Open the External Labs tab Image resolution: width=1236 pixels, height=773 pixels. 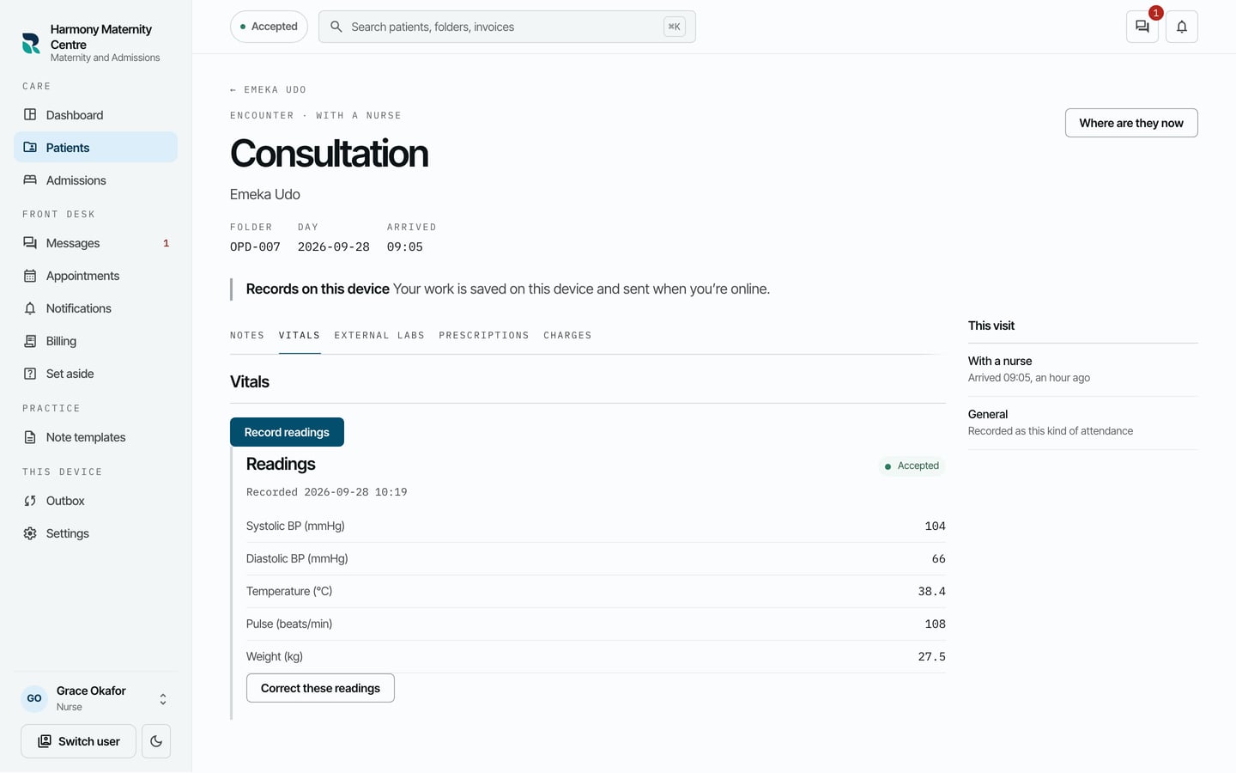379,336
